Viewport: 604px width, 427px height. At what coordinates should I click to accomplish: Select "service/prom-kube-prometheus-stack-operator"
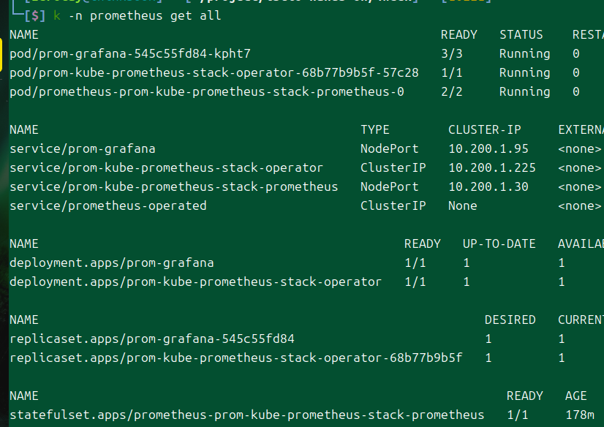167,167
